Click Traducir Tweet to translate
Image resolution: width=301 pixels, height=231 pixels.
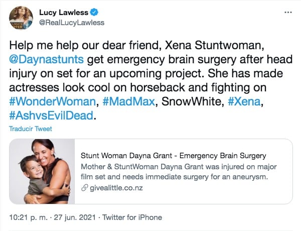(x=30, y=129)
